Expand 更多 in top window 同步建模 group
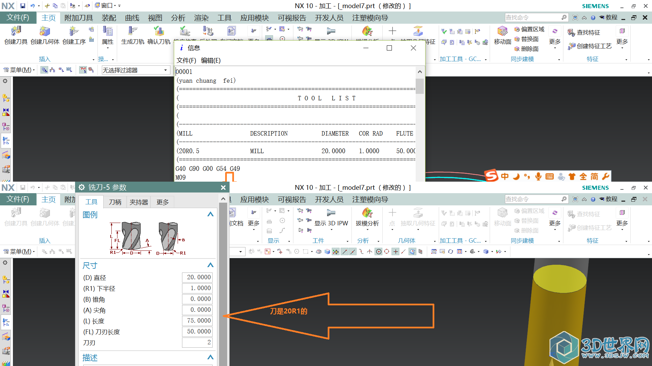The image size is (652, 366). (x=555, y=37)
